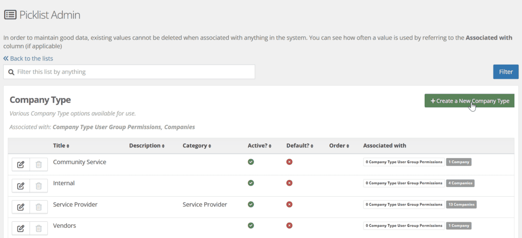Select the Internal title text
This screenshot has height=238, width=522.
64,183
